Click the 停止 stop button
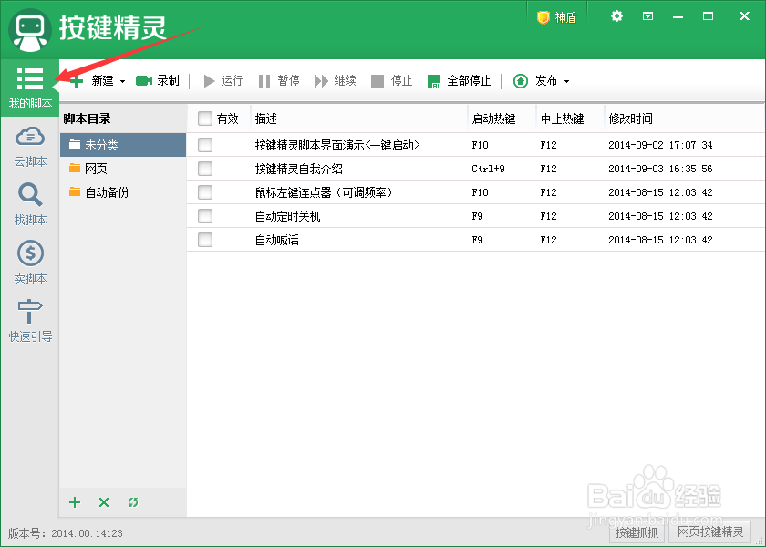Image resolution: width=766 pixels, height=547 pixels. click(x=392, y=80)
